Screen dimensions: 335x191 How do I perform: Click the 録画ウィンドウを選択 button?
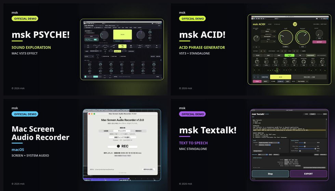coord(122,137)
